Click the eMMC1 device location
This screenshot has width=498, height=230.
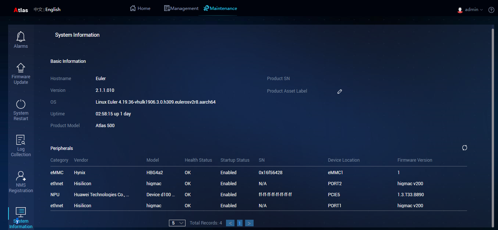coord(336,173)
